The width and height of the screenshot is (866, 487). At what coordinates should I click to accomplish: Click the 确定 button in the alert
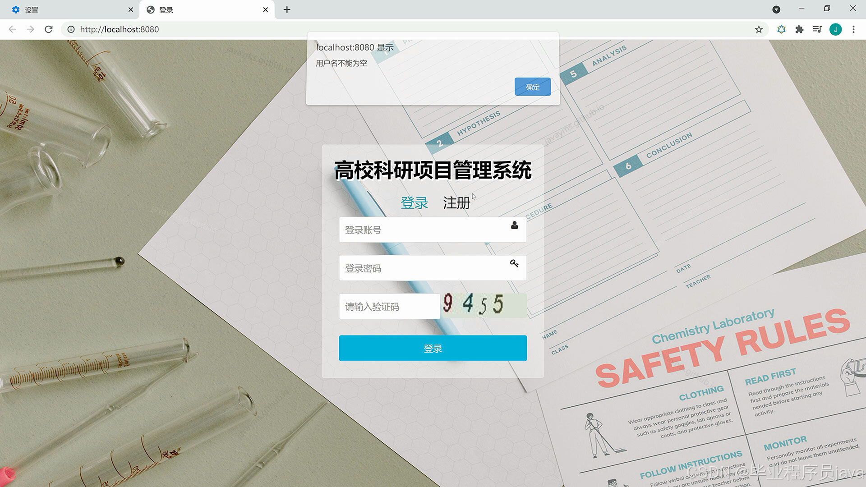(x=533, y=87)
